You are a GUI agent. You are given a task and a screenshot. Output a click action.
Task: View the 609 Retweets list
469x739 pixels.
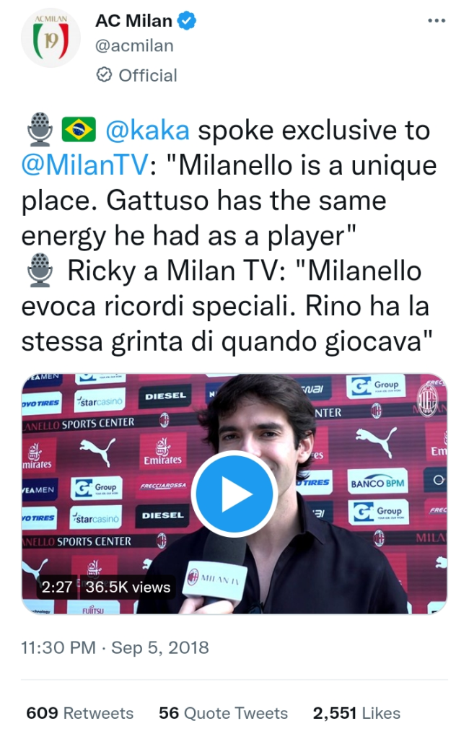pos(79,713)
